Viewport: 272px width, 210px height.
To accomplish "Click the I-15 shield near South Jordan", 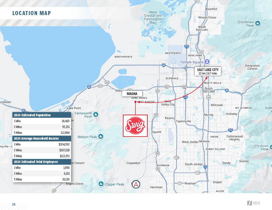I will 205,167.
